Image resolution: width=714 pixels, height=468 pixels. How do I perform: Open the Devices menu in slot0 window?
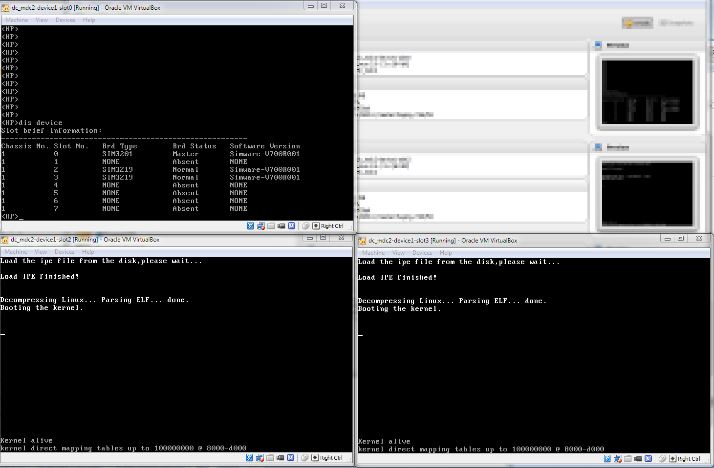tap(65, 20)
